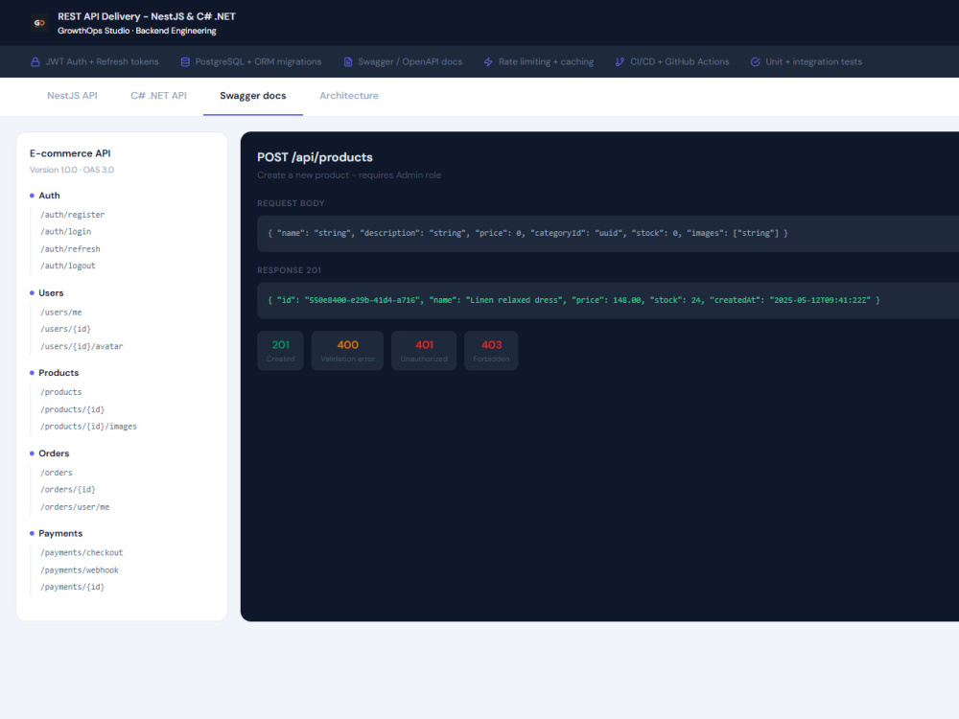
Task: Open the /auth/logout endpoint
Action: [67, 266]
